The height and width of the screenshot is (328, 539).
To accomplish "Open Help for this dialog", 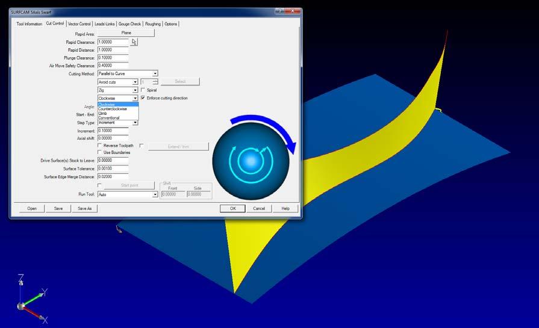I will (285, 208).
